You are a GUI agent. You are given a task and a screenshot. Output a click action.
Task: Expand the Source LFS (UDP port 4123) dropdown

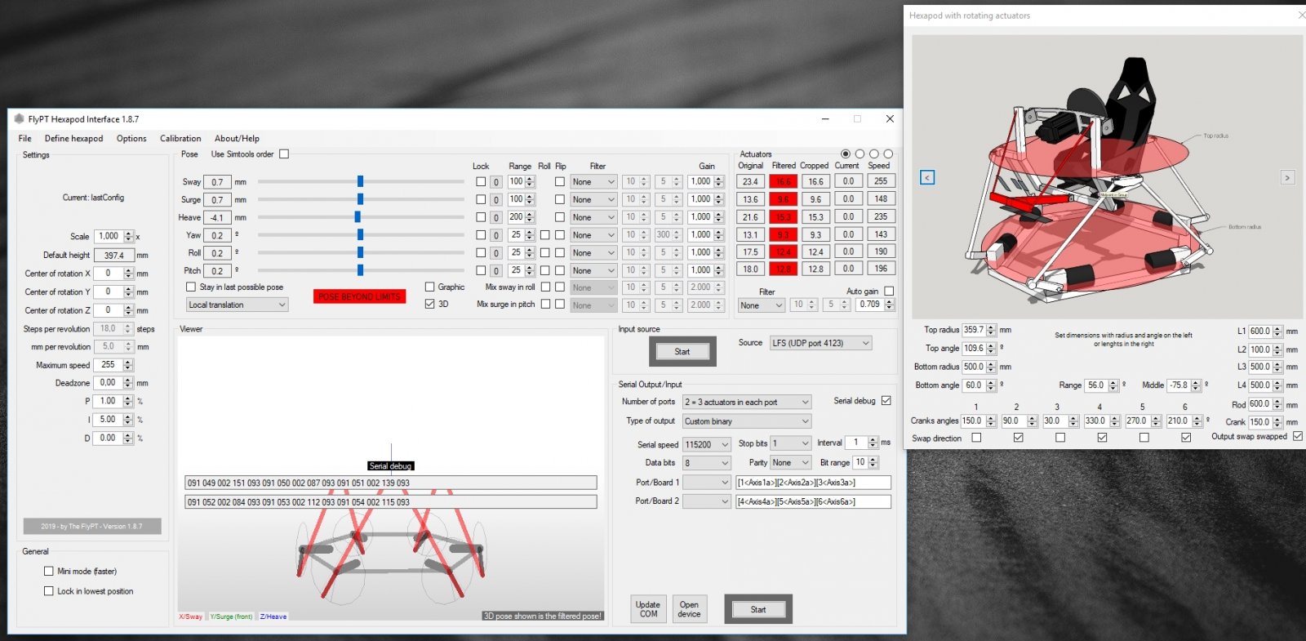821,343
